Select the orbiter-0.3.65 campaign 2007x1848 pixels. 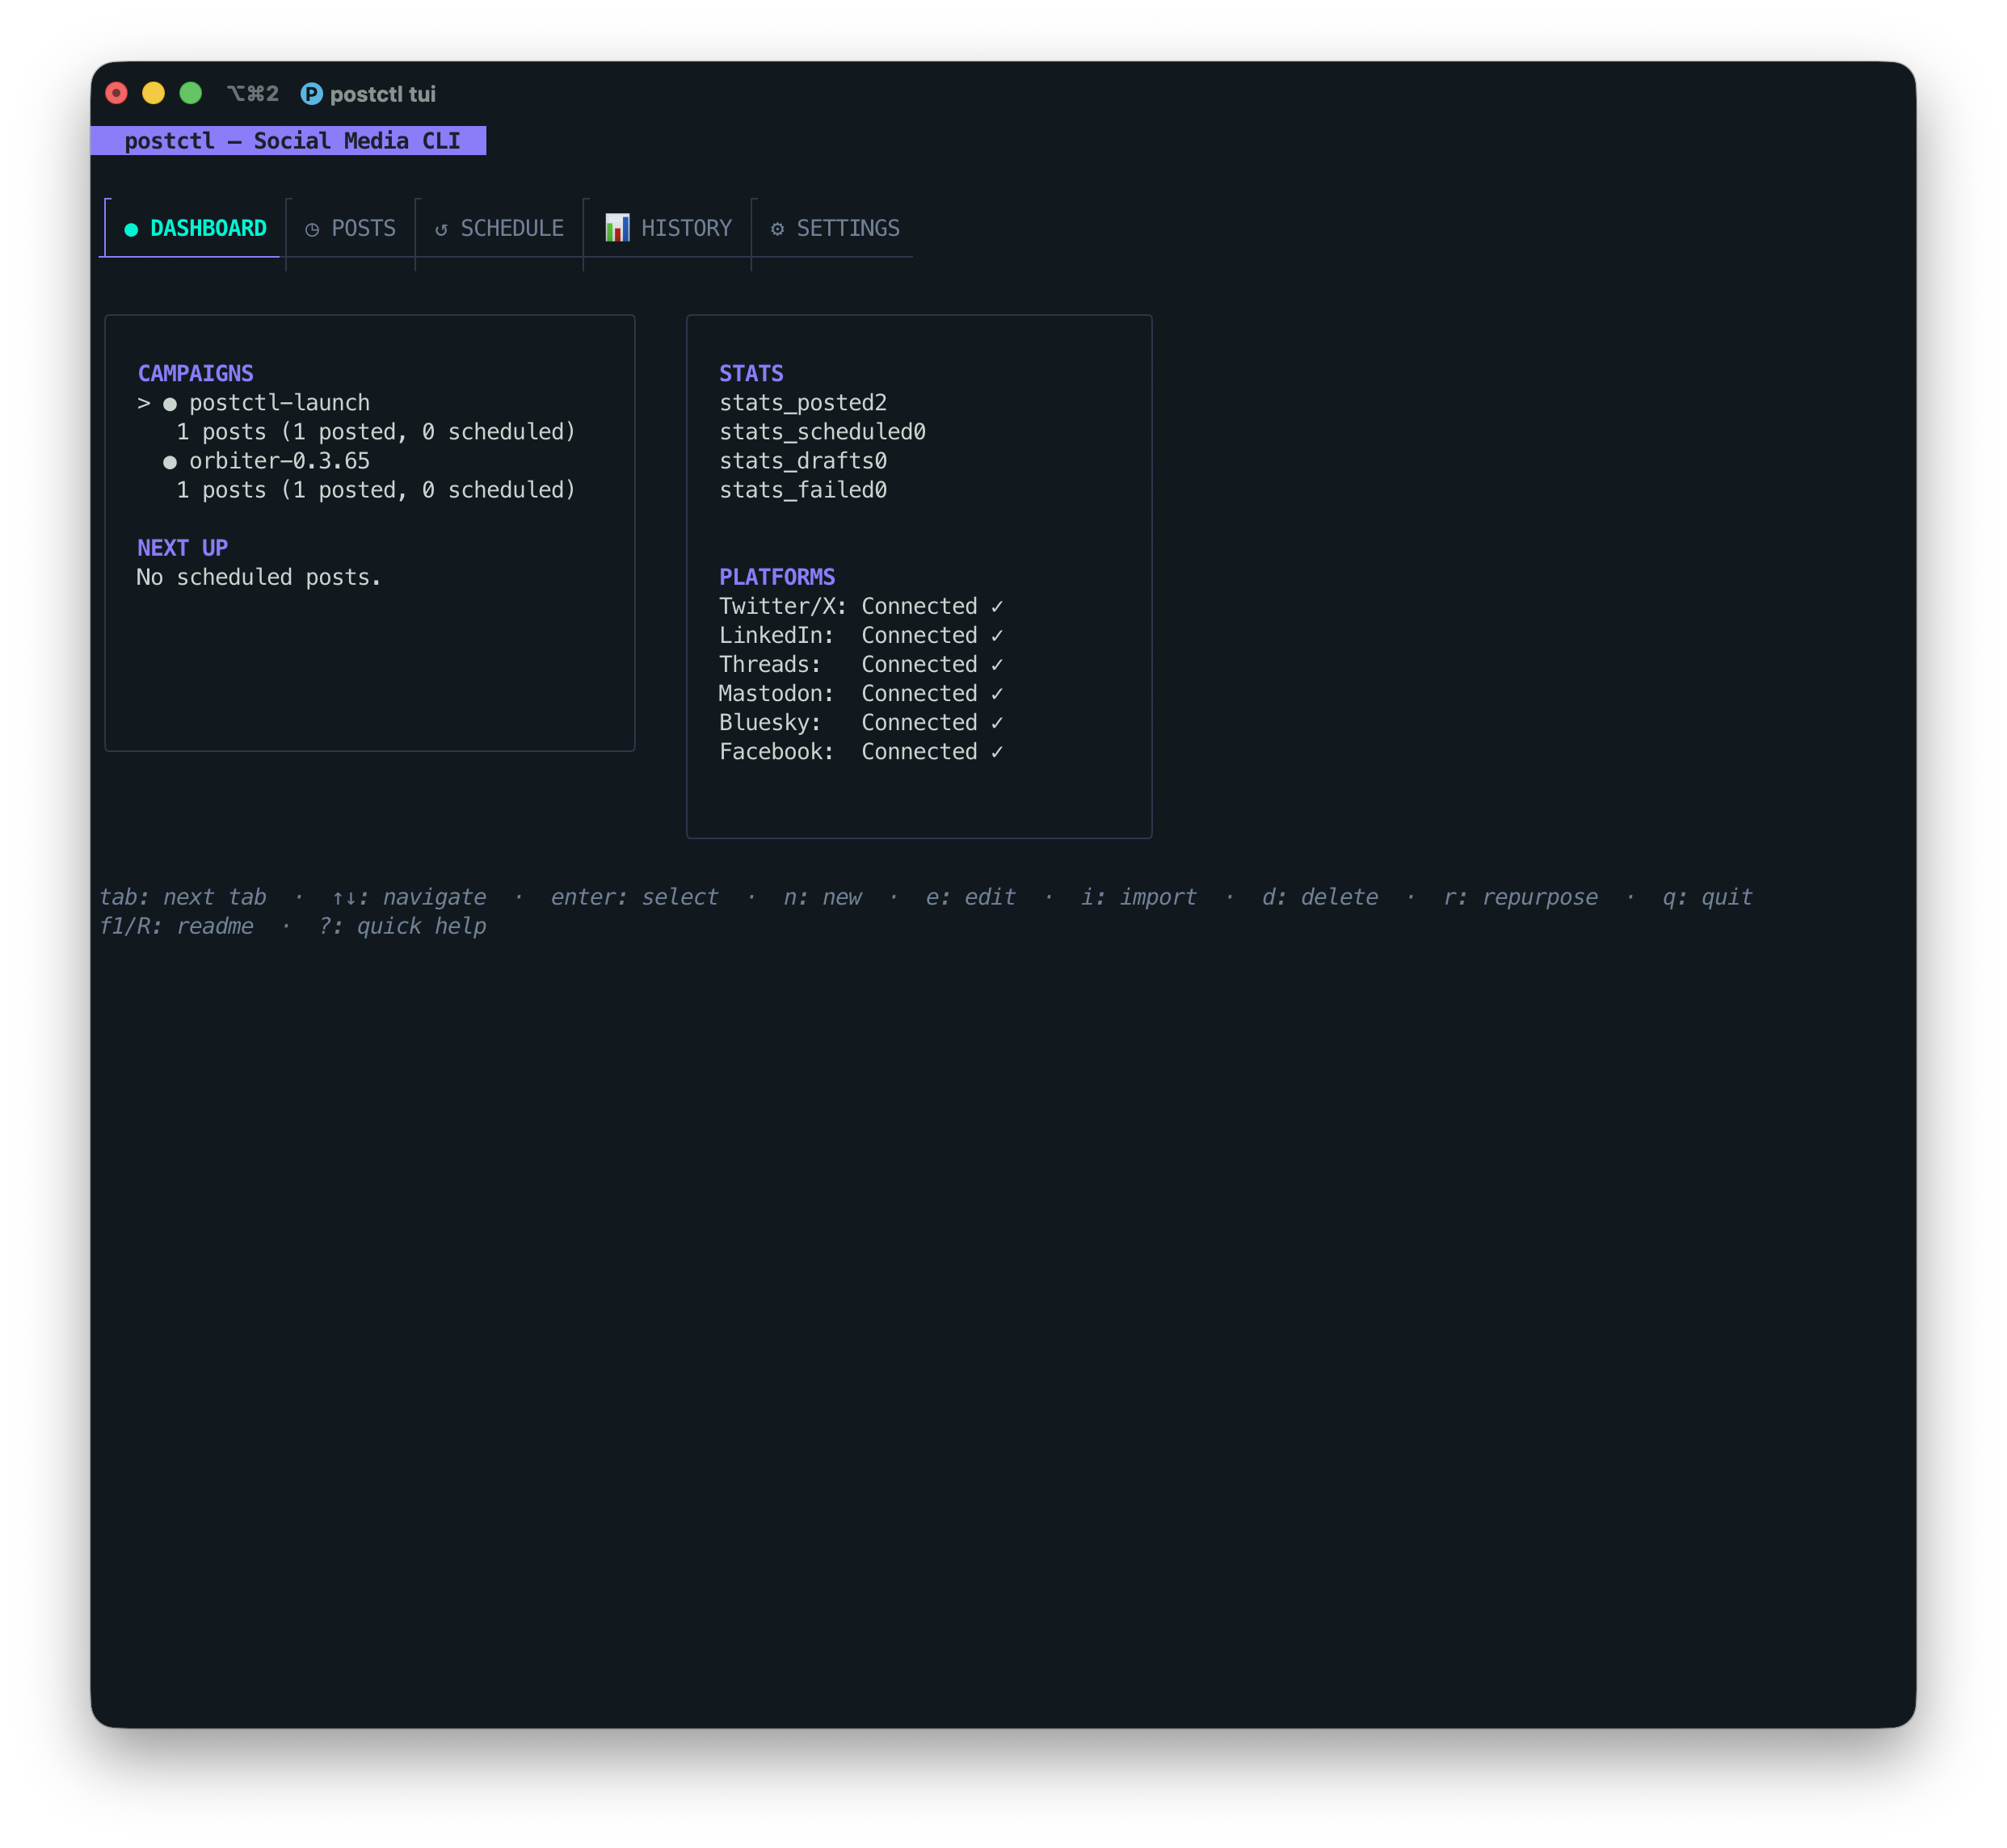coord(279,461)
